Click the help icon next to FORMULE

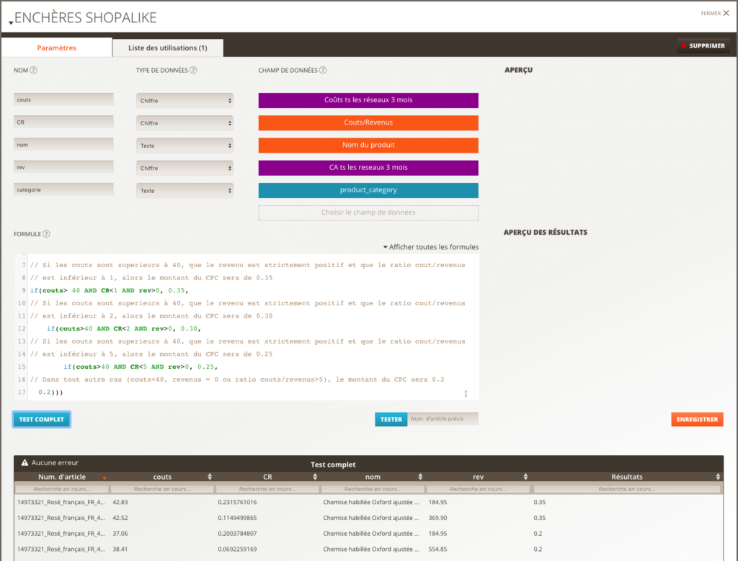(46, 234)
